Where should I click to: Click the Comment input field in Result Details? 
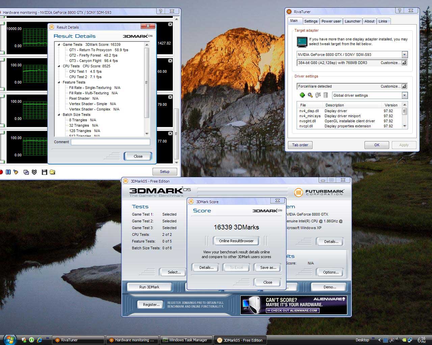(x=110, y=142)
